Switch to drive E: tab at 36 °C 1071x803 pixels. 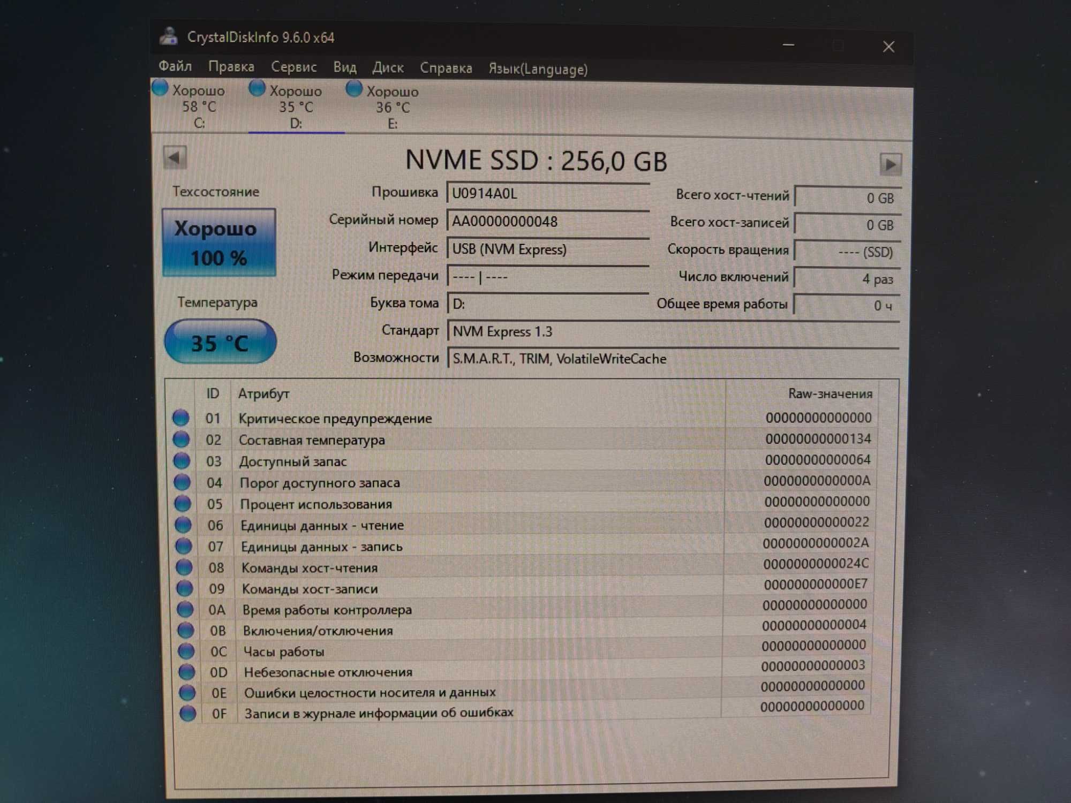(x=392, y=108)
